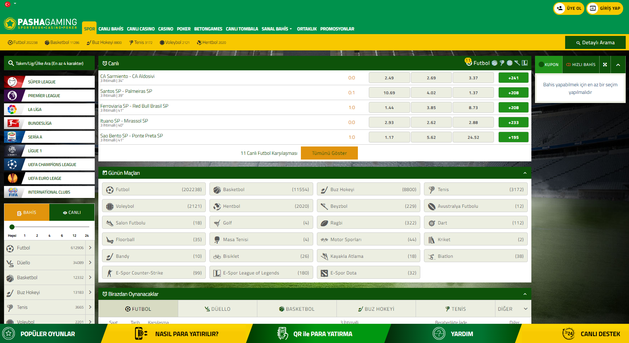
Task: Click the team/league search input field
Action: [x=49, y=63]
